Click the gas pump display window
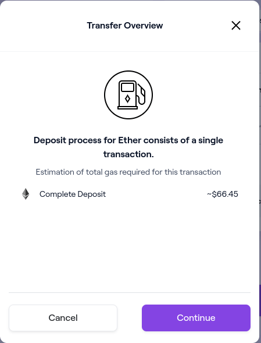Viewport: 261px width, 343px height. (x=127, y=87)
